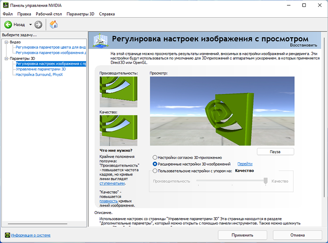Open the Информация о системе link

pyautogui.click(x=31, y=235)
